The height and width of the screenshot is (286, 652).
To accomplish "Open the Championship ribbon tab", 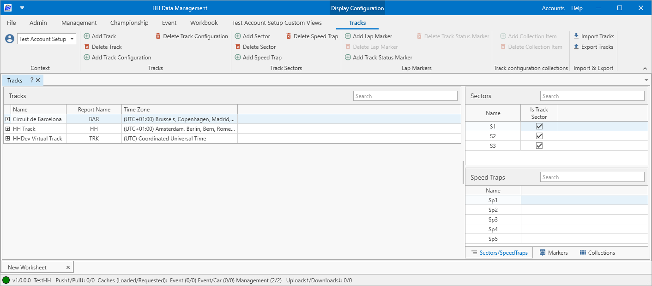I will click(129, 23).
